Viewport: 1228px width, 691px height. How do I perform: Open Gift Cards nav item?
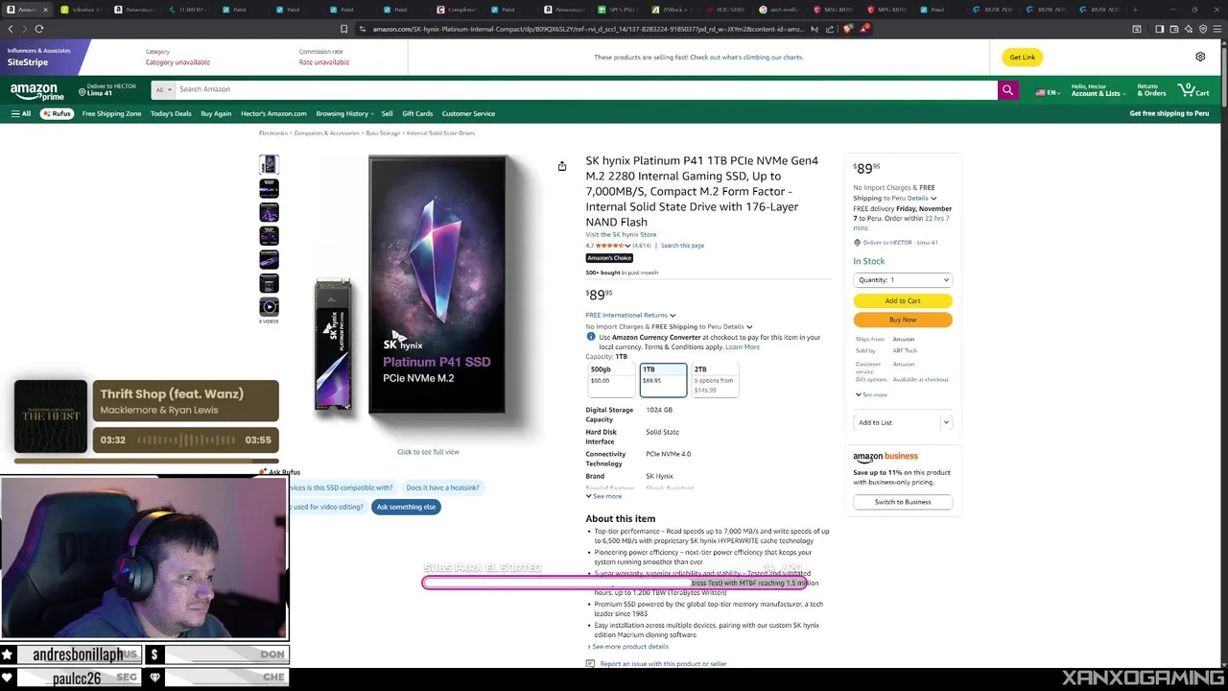(x=417, y=113)
